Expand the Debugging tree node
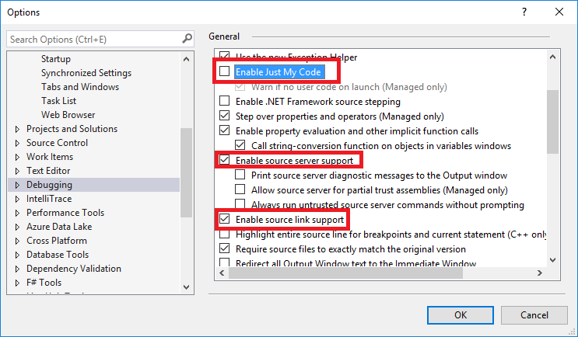Image resolution: width=578 pixels, height=337 pixels. click(x=18, y=185)
